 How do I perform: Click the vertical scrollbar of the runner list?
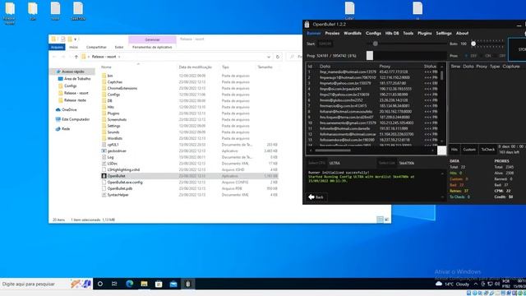442,75
